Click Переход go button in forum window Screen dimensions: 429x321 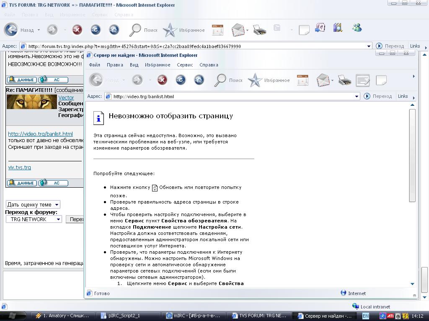coord(390,46)
